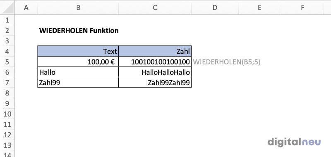
Task: Select row 5 header
Action: pyautogui.click(x=7, y=62)
